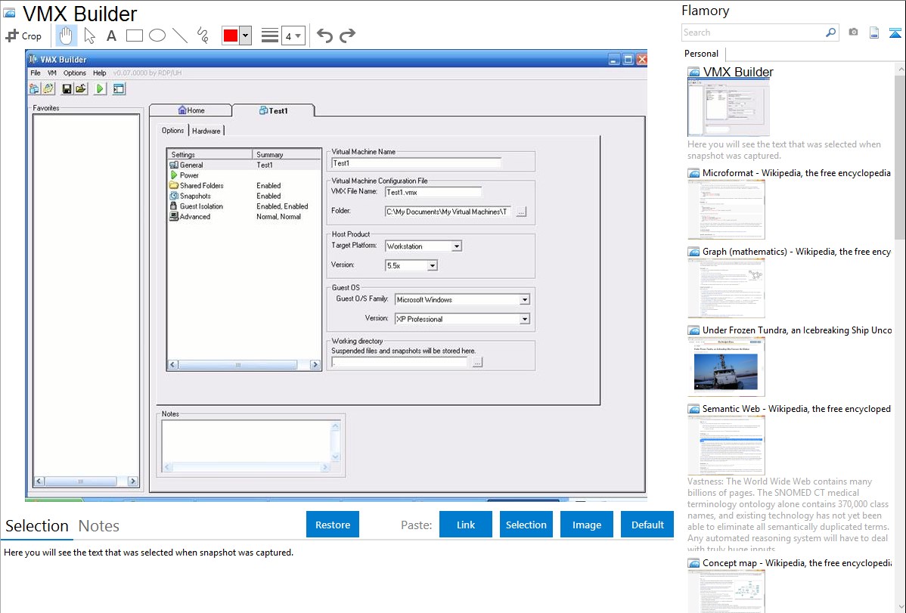Screen dimensions: 906x613
Task: Switch to the Selection tab
Action: click(37, 526)
